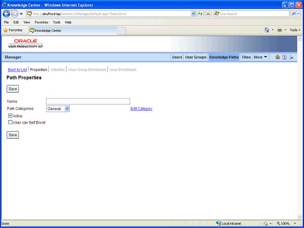Open the 100% zoom level control
The width and height of the screenshot is (304, 228).
(x=284, y=224)
